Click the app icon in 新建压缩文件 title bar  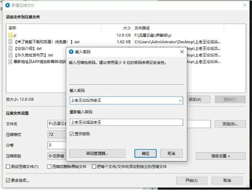pyautogui.click(x=8, y=5)
